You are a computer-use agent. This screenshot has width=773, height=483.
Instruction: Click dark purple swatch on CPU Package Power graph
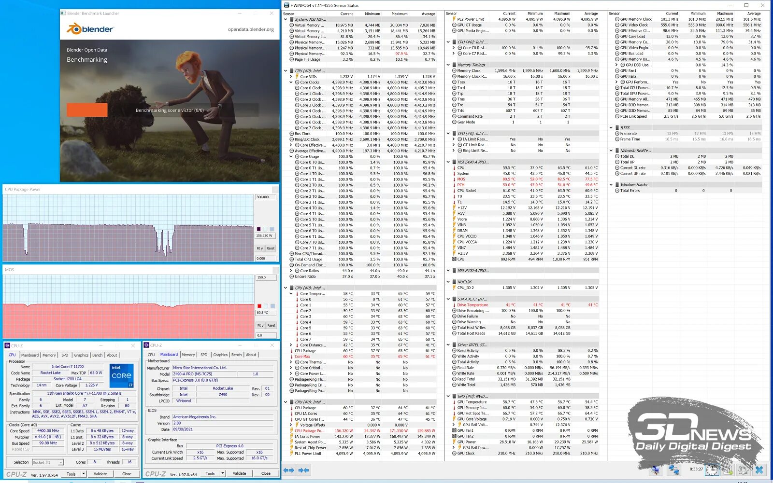(x=258, y=229)
